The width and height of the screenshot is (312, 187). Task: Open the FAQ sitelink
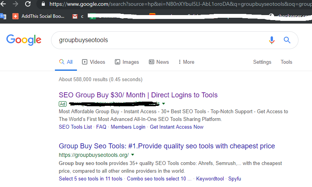tap(101, 127)
